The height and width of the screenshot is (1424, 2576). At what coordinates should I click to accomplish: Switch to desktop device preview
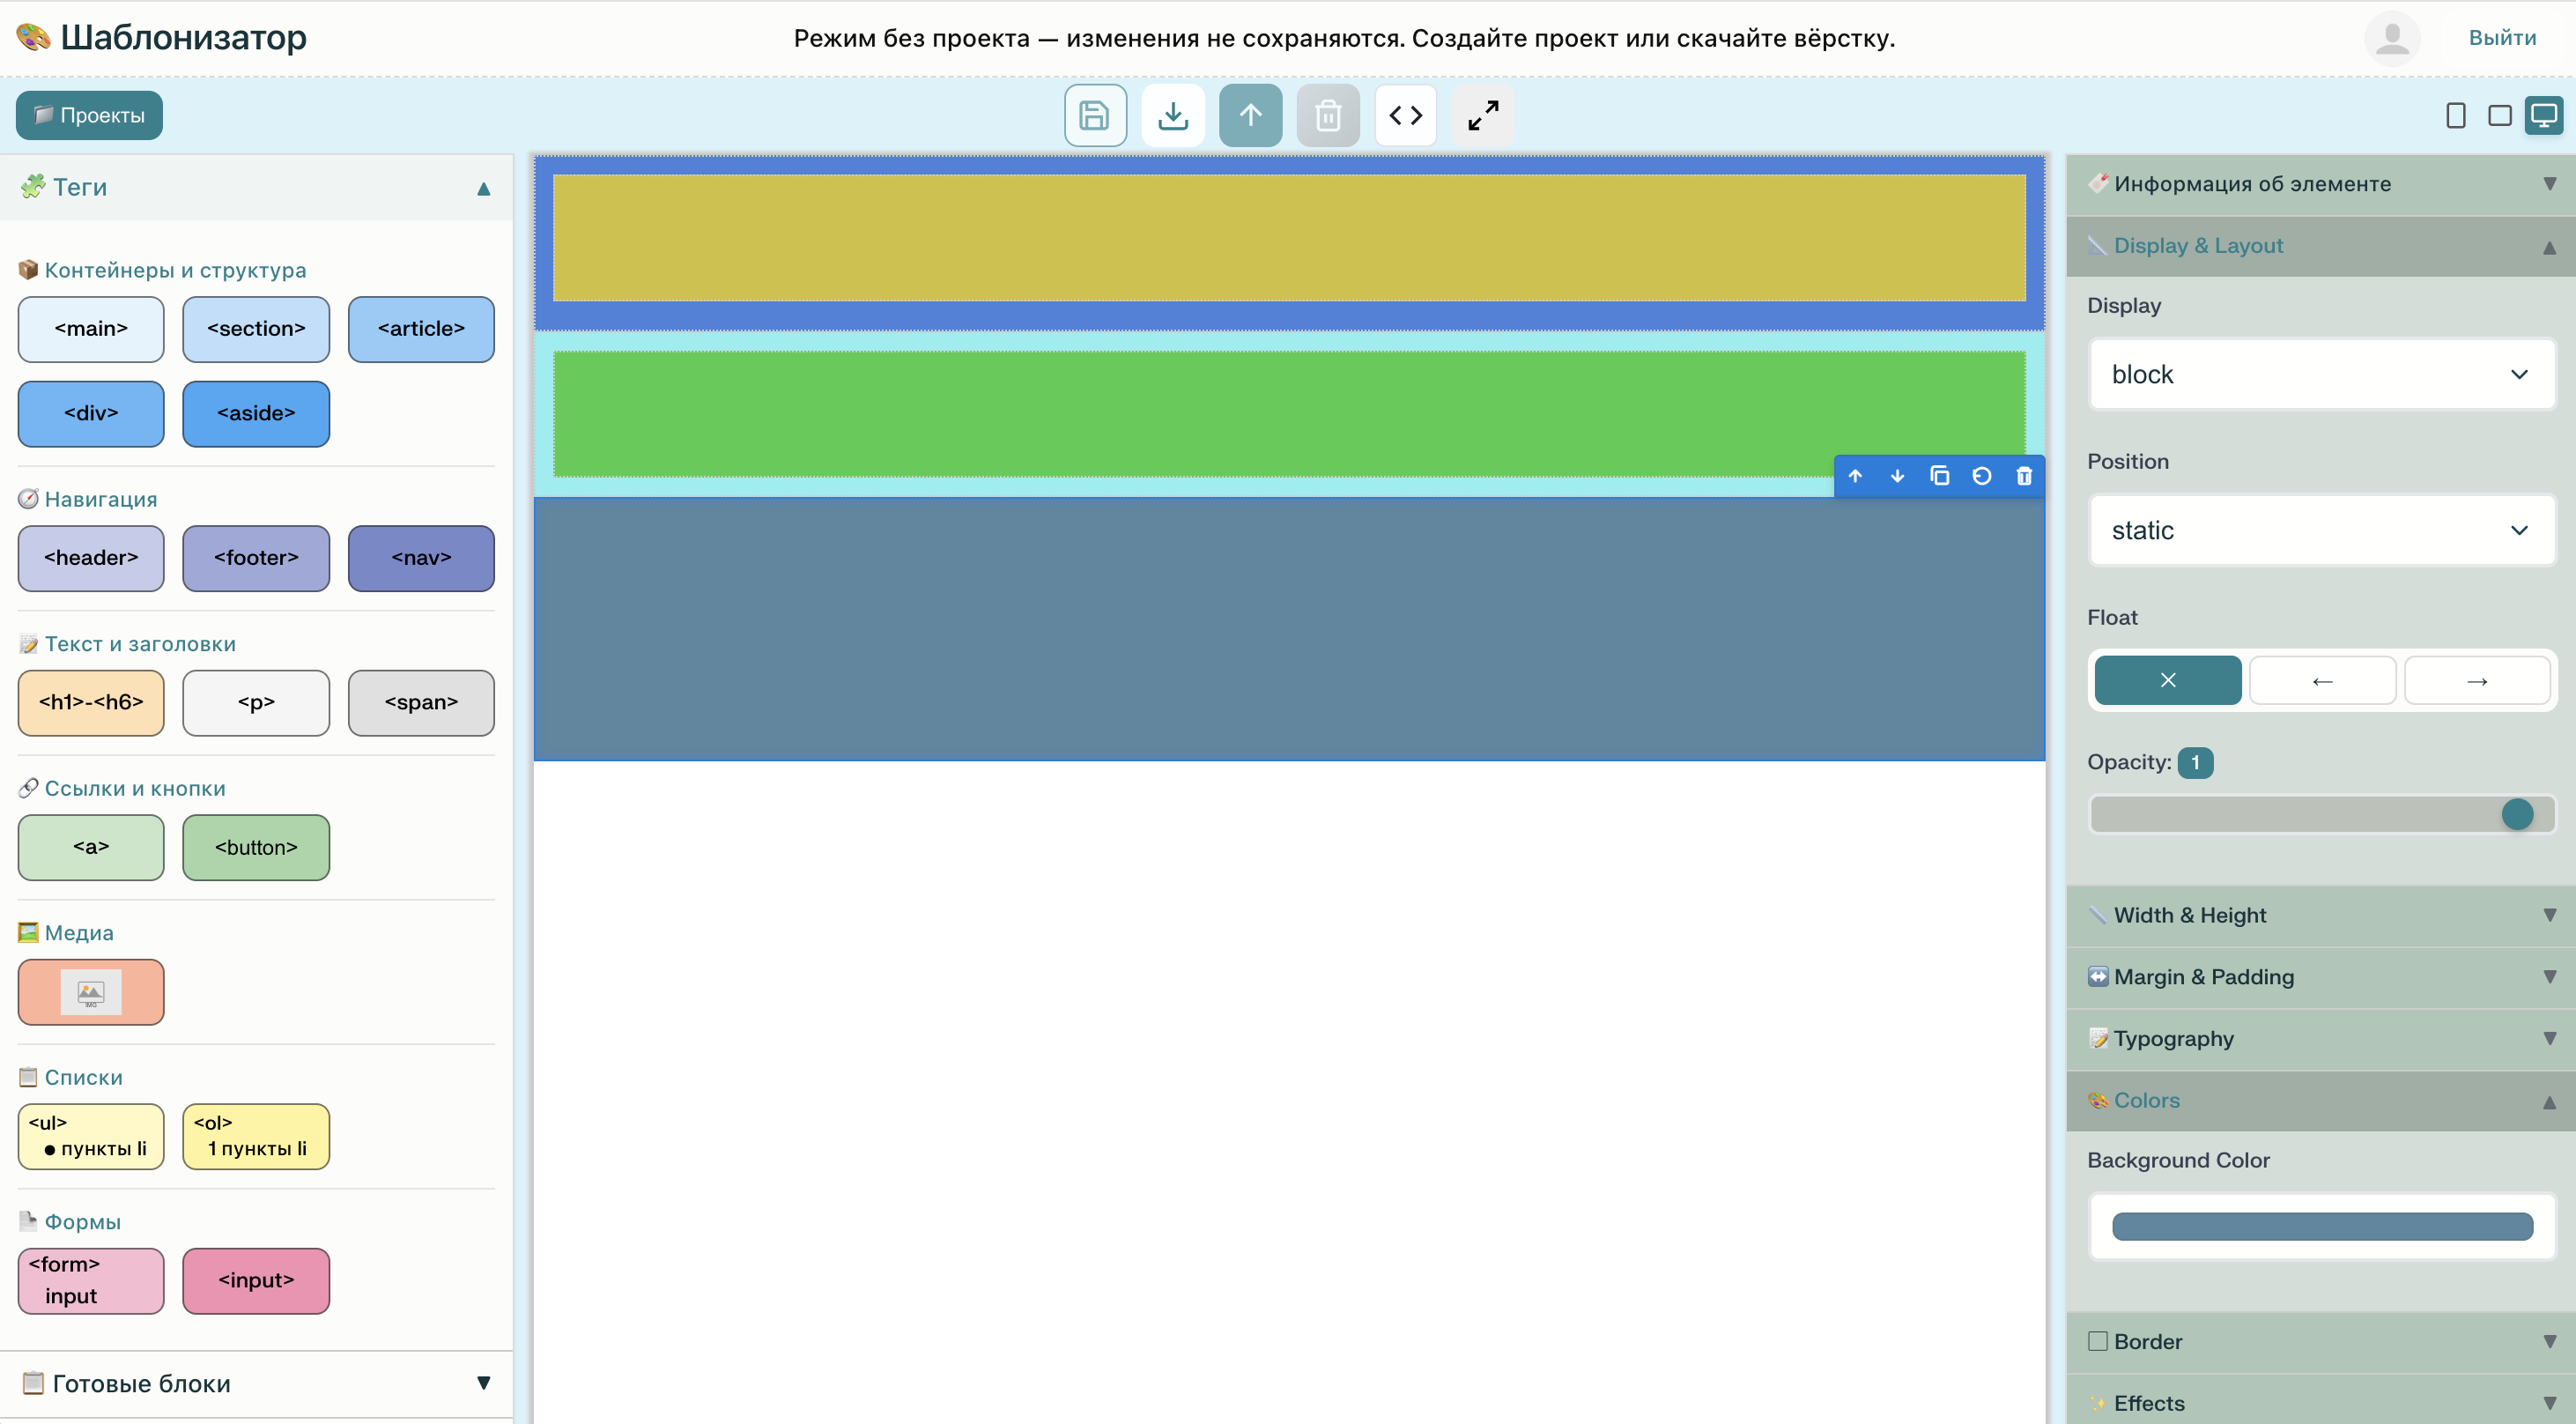[x=2543, y=115]
